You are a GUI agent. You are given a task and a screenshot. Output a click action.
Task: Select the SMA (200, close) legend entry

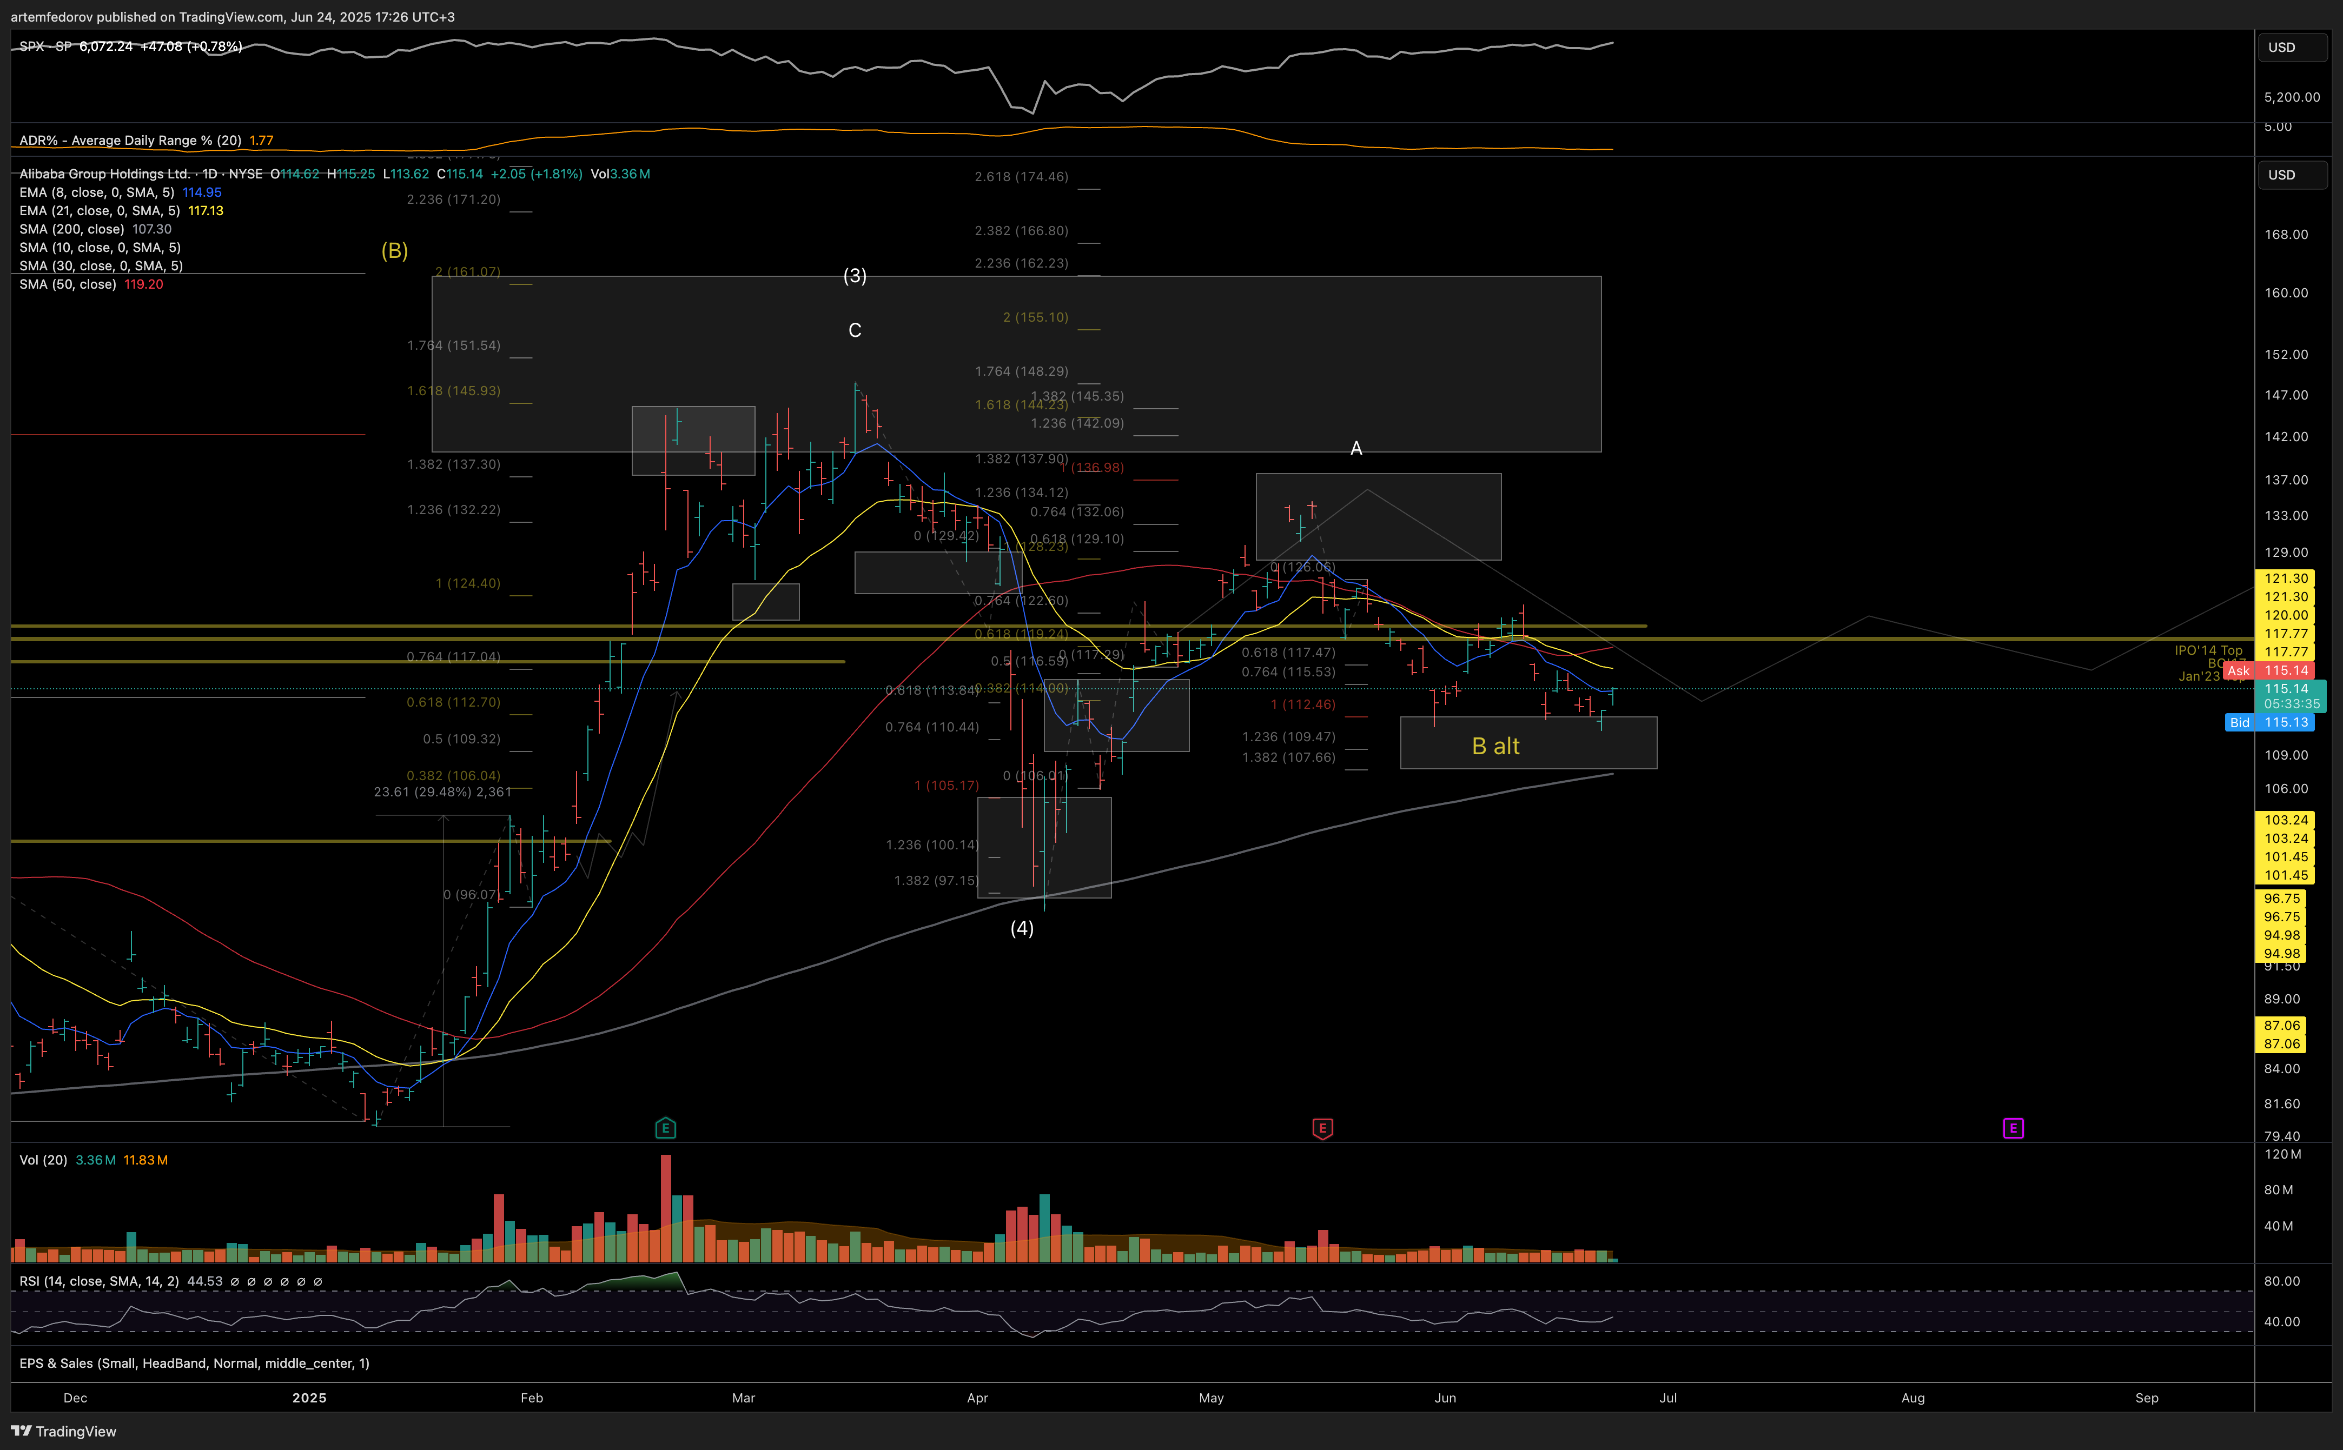coord(72,229)
